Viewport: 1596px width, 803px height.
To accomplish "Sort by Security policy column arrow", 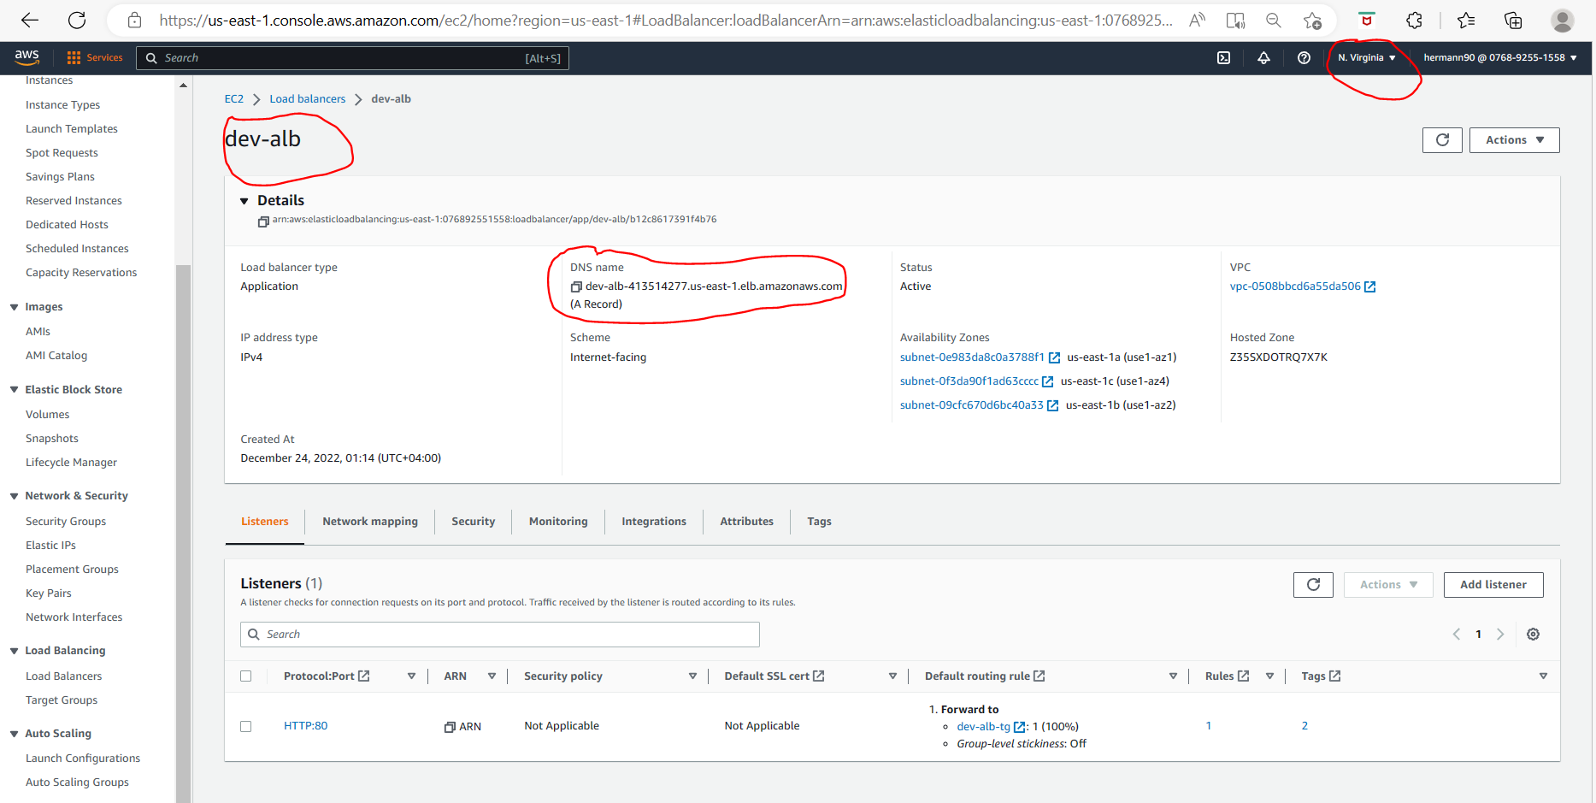I will (x=692, y=676).
